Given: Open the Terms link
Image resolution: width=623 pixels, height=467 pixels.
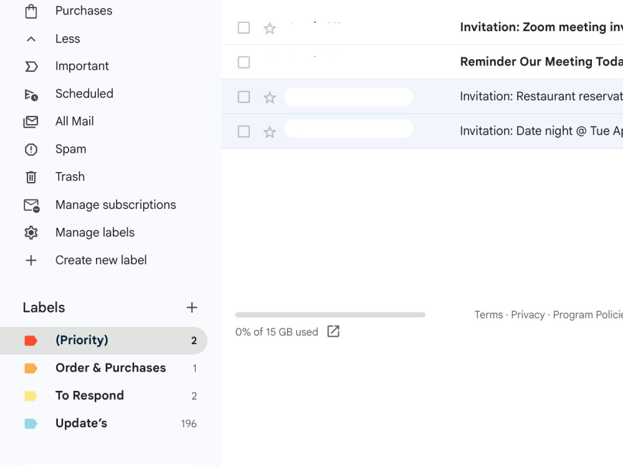Looking at the screenshot, I should [x=488, y=315].
